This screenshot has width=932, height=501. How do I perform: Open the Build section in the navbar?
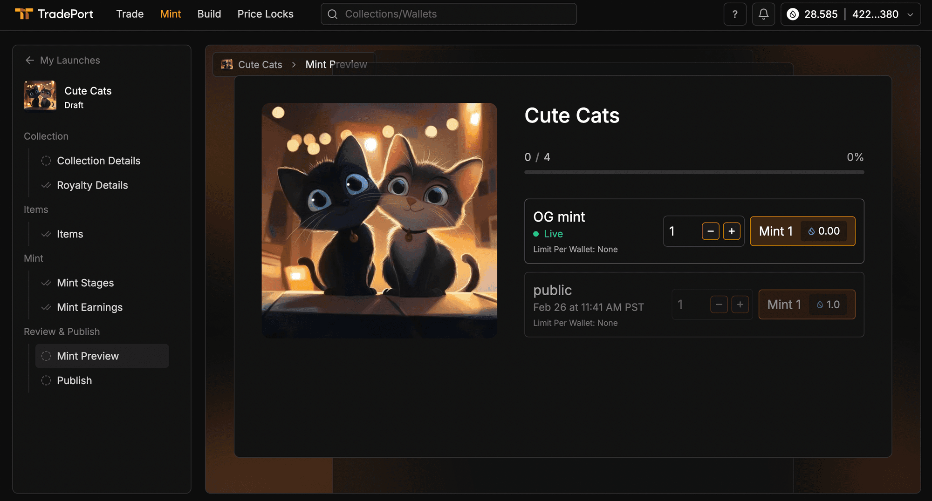[209, 14]
